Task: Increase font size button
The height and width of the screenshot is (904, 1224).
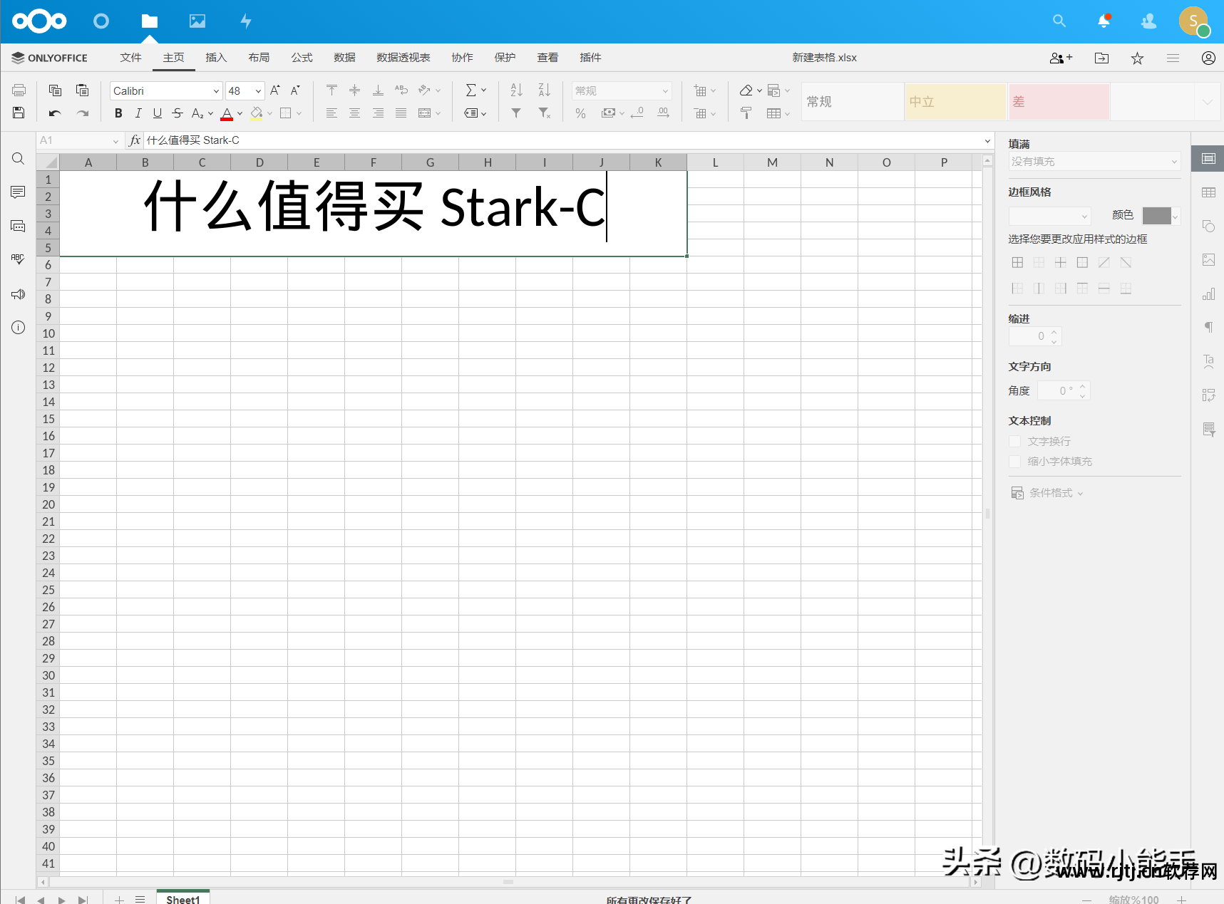Action: pos(275,90)
